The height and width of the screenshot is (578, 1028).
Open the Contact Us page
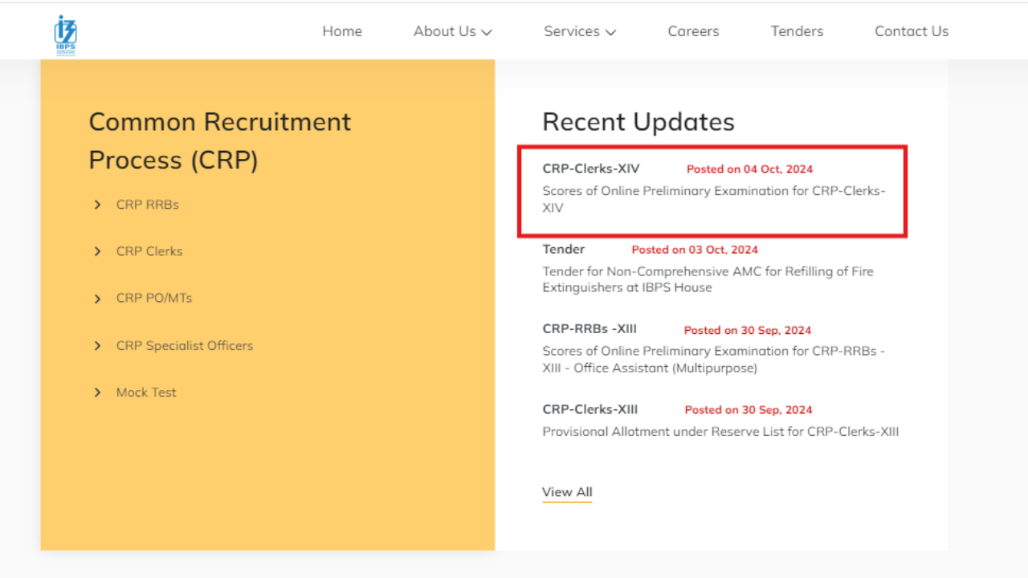[x=911, y=31]
